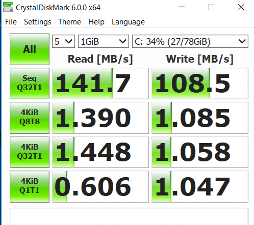Expand the drive selection dropdown C: 34%

[x=190, y=41]
